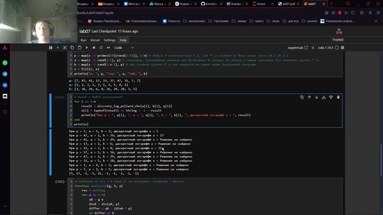Image resolution: width=383 pixels, height=215 pixels.
Task: Move the active cell up
Action: (x=309, y=97)
